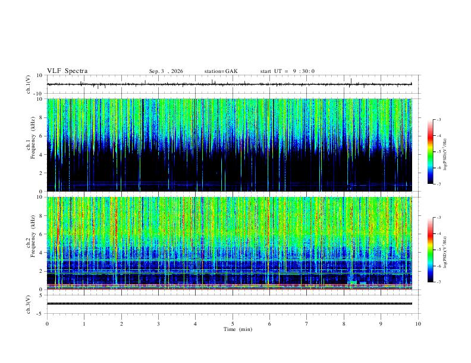Screen dimensions: 471x363
Task: Click the ch.3 voltage waveform band
Action: point(229,304)
